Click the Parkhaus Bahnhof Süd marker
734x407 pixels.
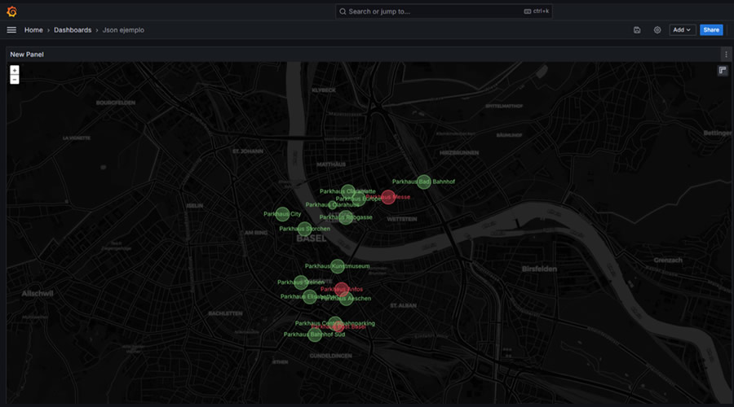[x=315, y=335]
